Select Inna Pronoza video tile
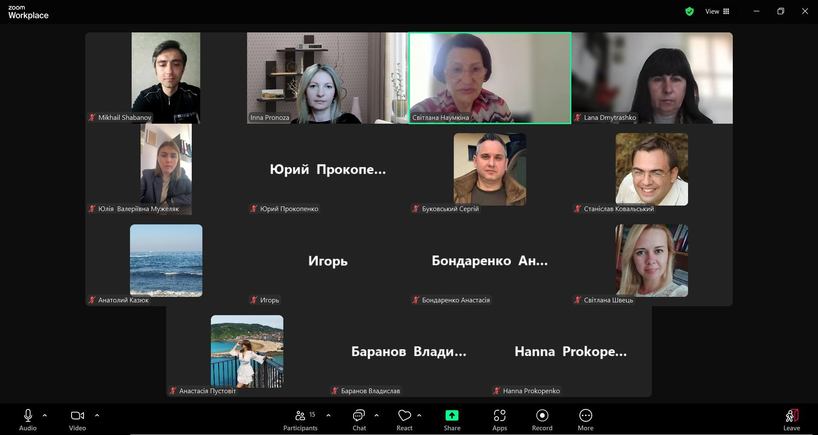Viewport: 818px width, 435px height. [x=328, y=78]
